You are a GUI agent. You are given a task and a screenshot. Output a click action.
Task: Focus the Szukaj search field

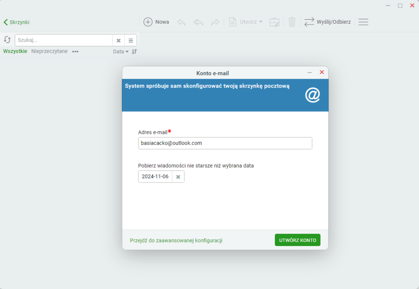pyautogui.click(x=63, y=40)
